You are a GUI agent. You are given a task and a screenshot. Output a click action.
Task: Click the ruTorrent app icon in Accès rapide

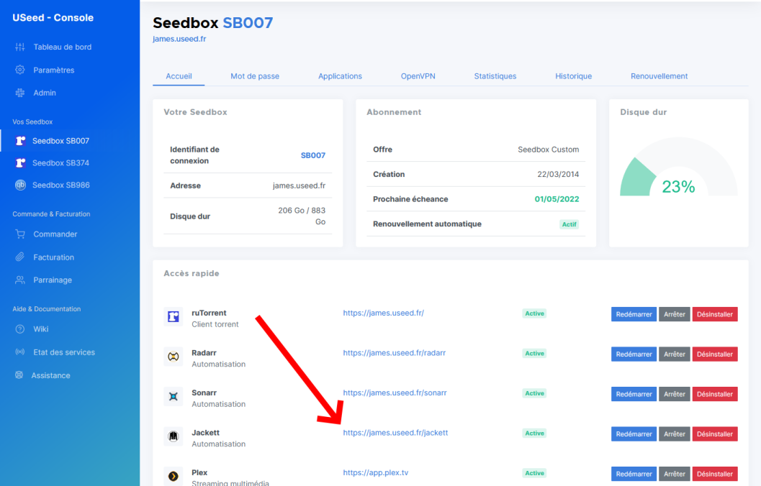tap(174, 317)
